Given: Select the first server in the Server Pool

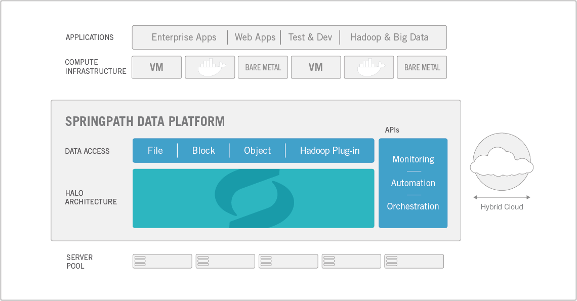Looking at the screenshot, I should pos(162,261).
